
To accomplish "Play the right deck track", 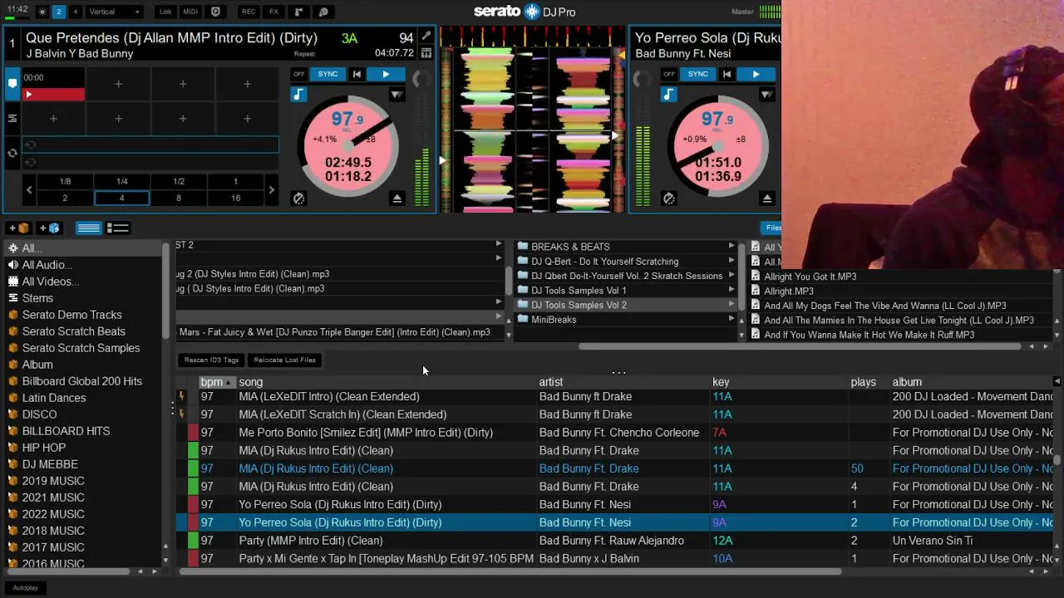I will click(x=756, y=74).
